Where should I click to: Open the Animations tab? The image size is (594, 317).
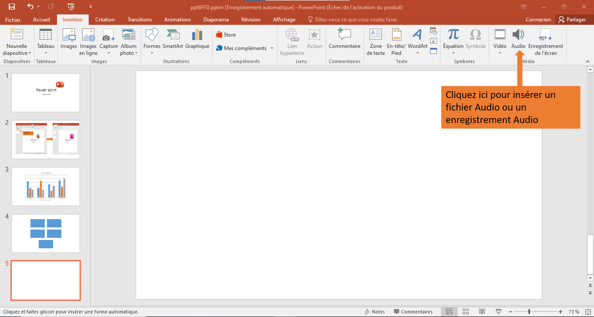pos(177,20)
